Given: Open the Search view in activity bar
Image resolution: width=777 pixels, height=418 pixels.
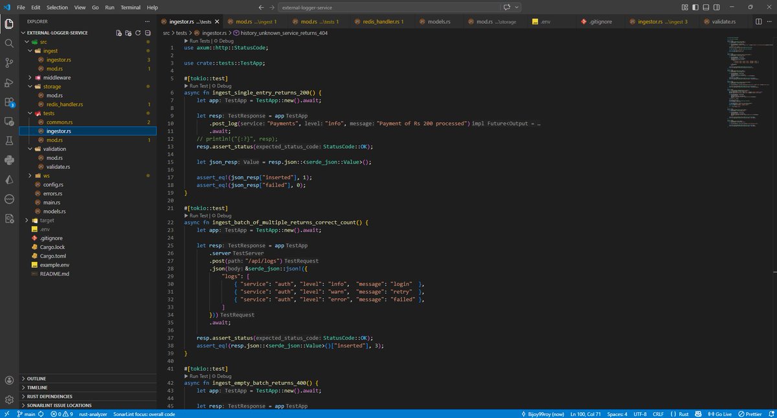Looking at the screenshot, I should tap(9, 43).
